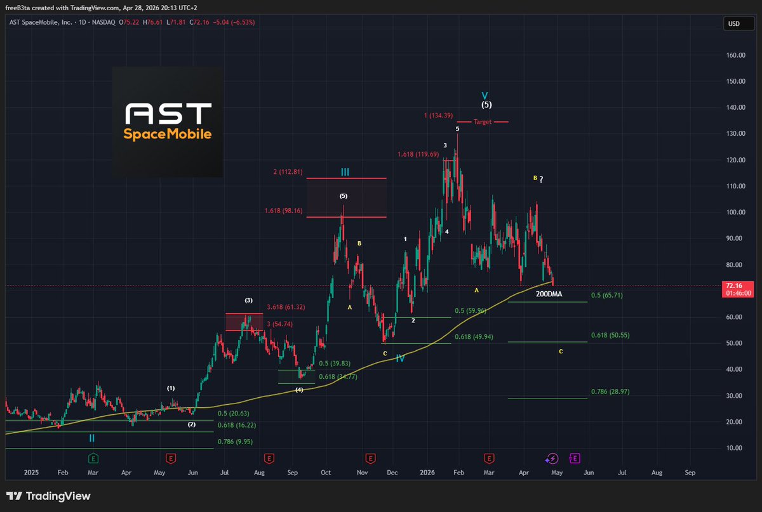Image resolution: width=762 pixels, height=512 pixels.
Task: Select the blue wave IV label
Action: 401,358
